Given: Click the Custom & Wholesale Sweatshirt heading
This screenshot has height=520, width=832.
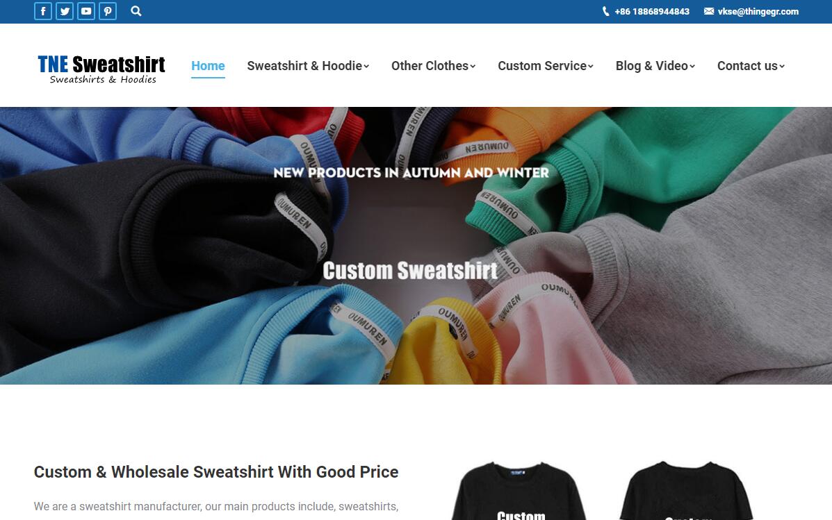Looking at the screenshot, I should (216, 472).
